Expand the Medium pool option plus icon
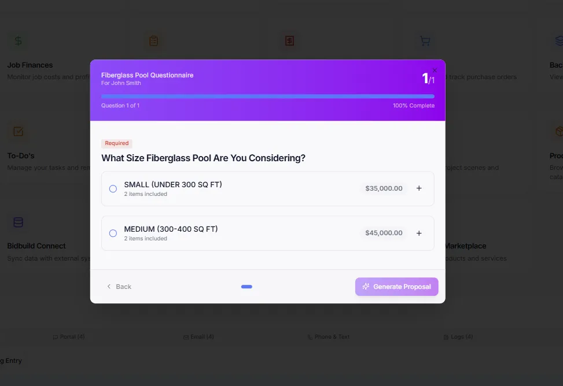The width and height of the screenshot is (563, 386). (x=419, y=233)
